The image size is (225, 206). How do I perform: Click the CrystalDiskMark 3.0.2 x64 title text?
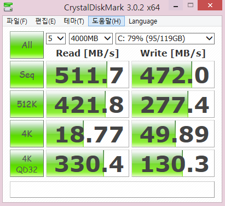(112, 8)
